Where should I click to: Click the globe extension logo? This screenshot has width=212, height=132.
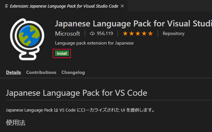tap(27, 39)
